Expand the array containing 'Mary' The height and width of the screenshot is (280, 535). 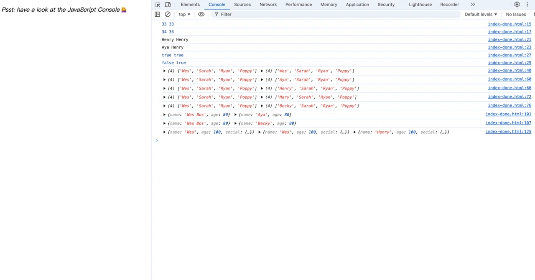point(262,97)
